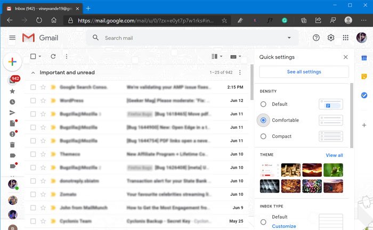Image resolution: width=373 pixels, height=230 pixels.
Task: Click the Settings gear icon
Action: [x=331, y=38]
